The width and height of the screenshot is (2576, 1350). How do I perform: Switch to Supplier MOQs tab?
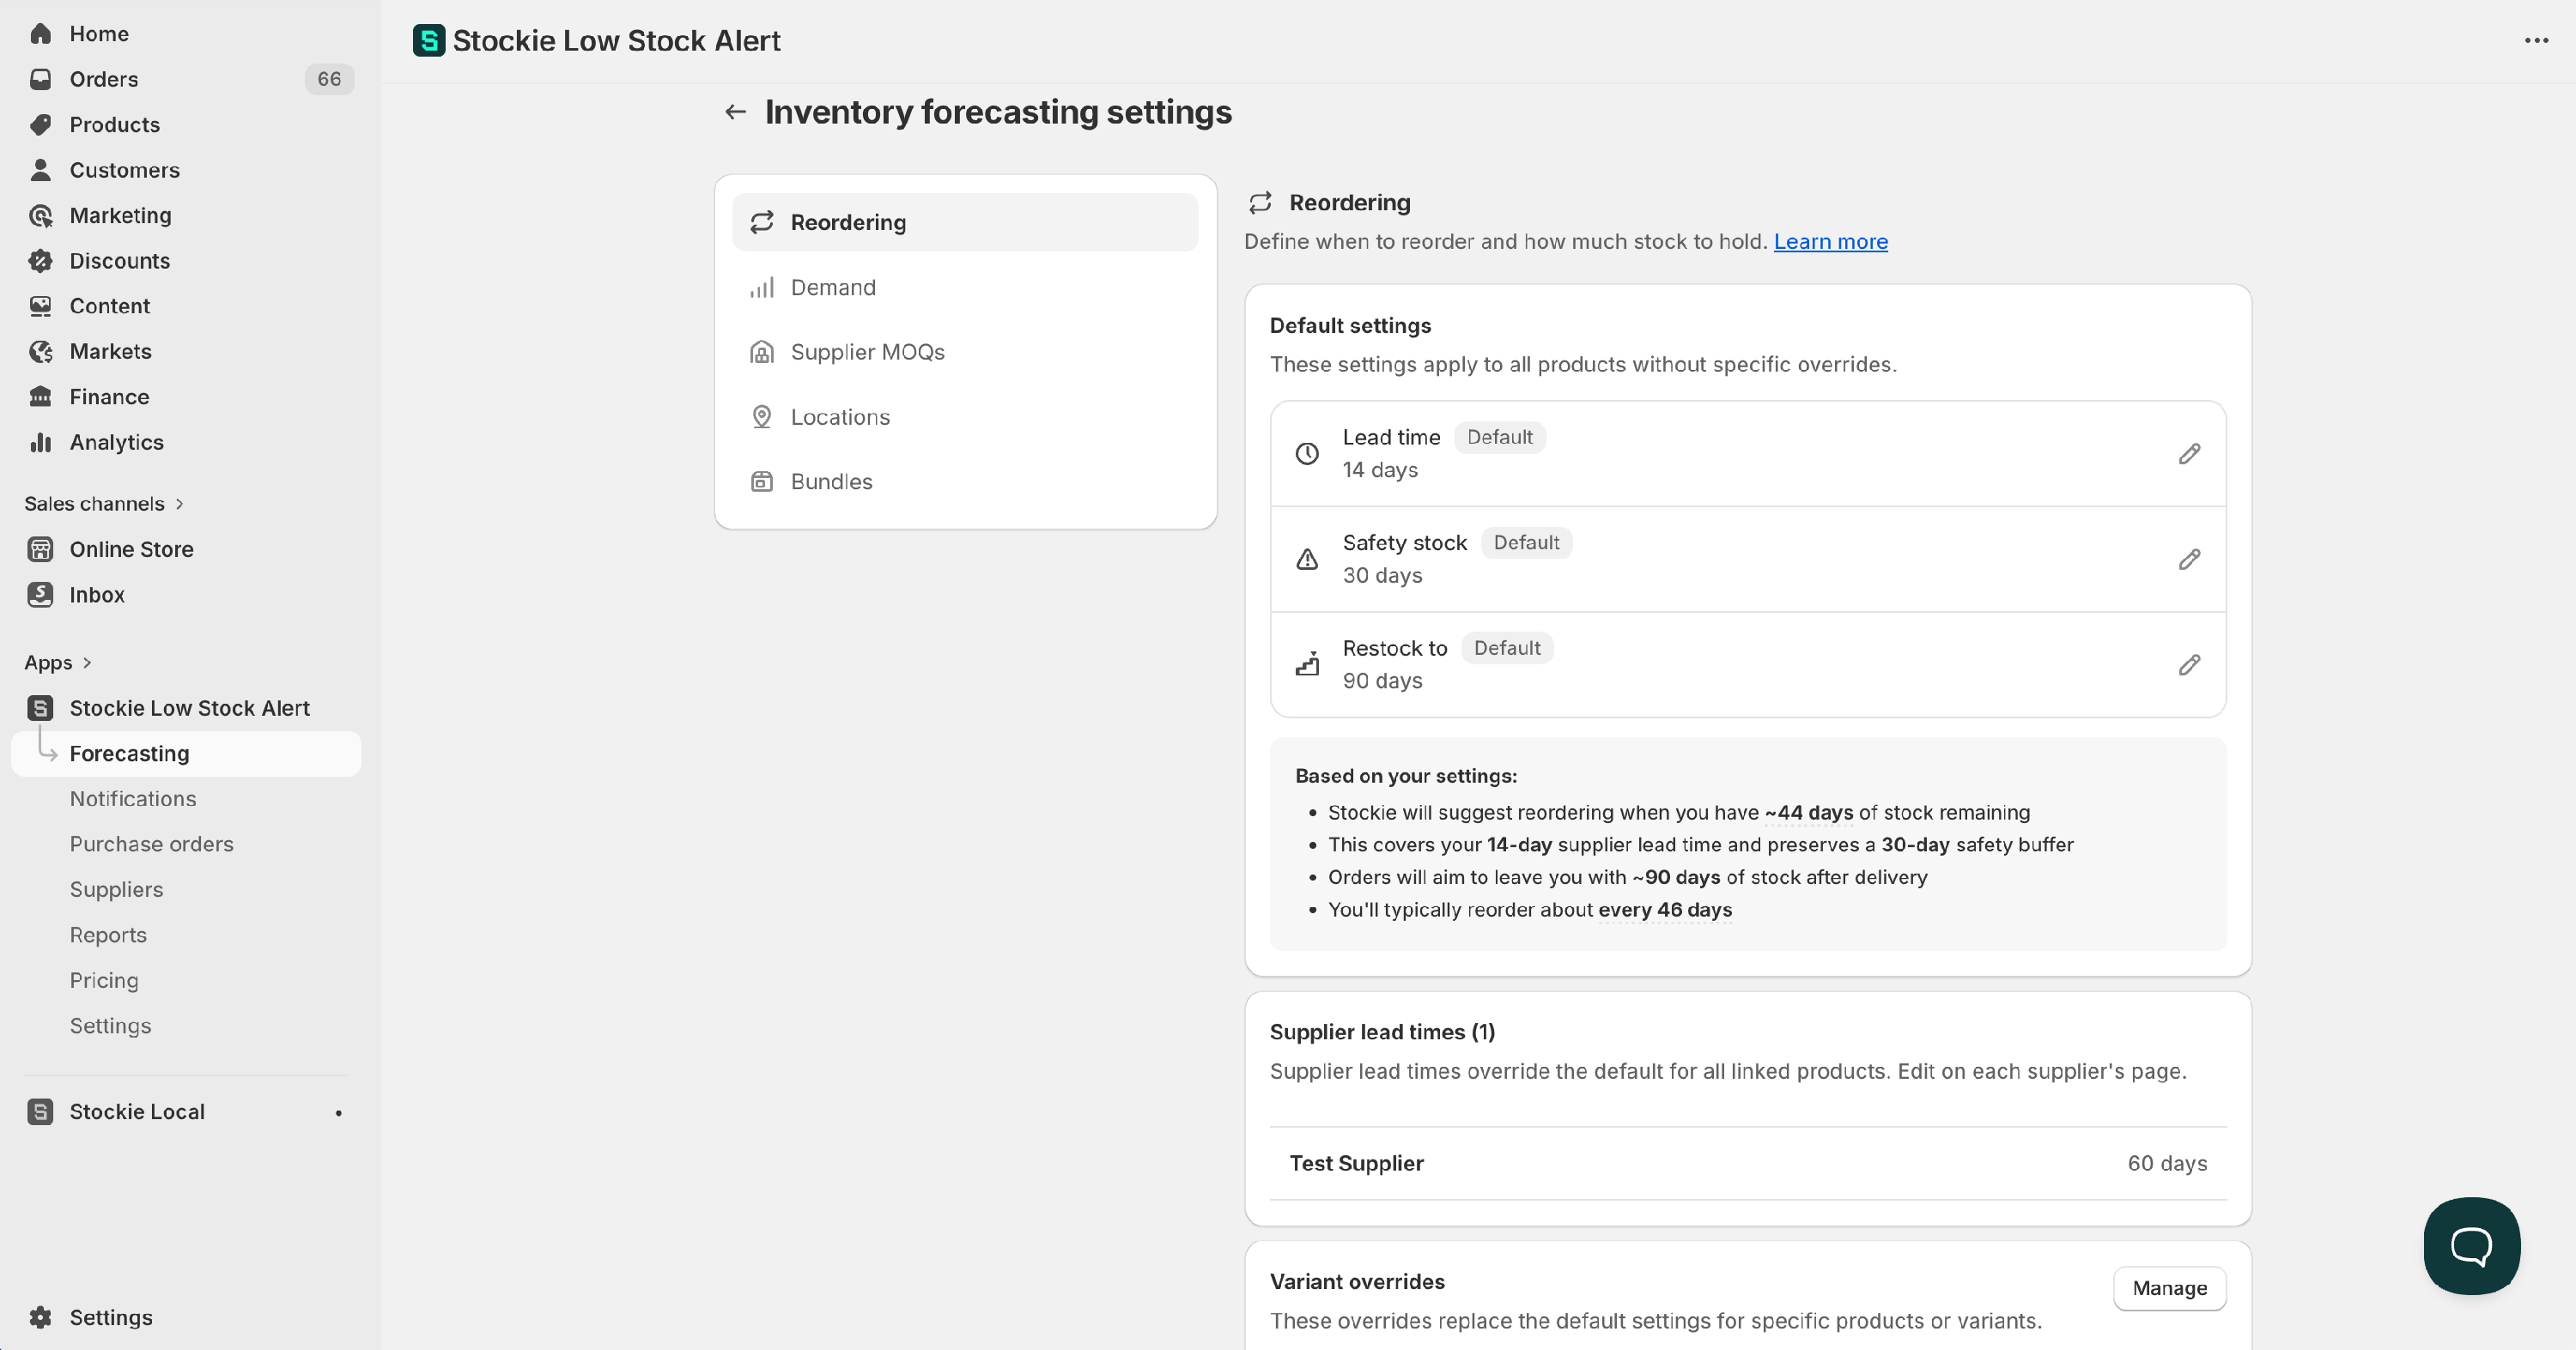click(867, 352)
